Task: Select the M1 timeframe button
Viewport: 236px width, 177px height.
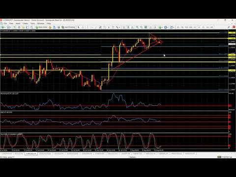Action: [x=178, y=27]
